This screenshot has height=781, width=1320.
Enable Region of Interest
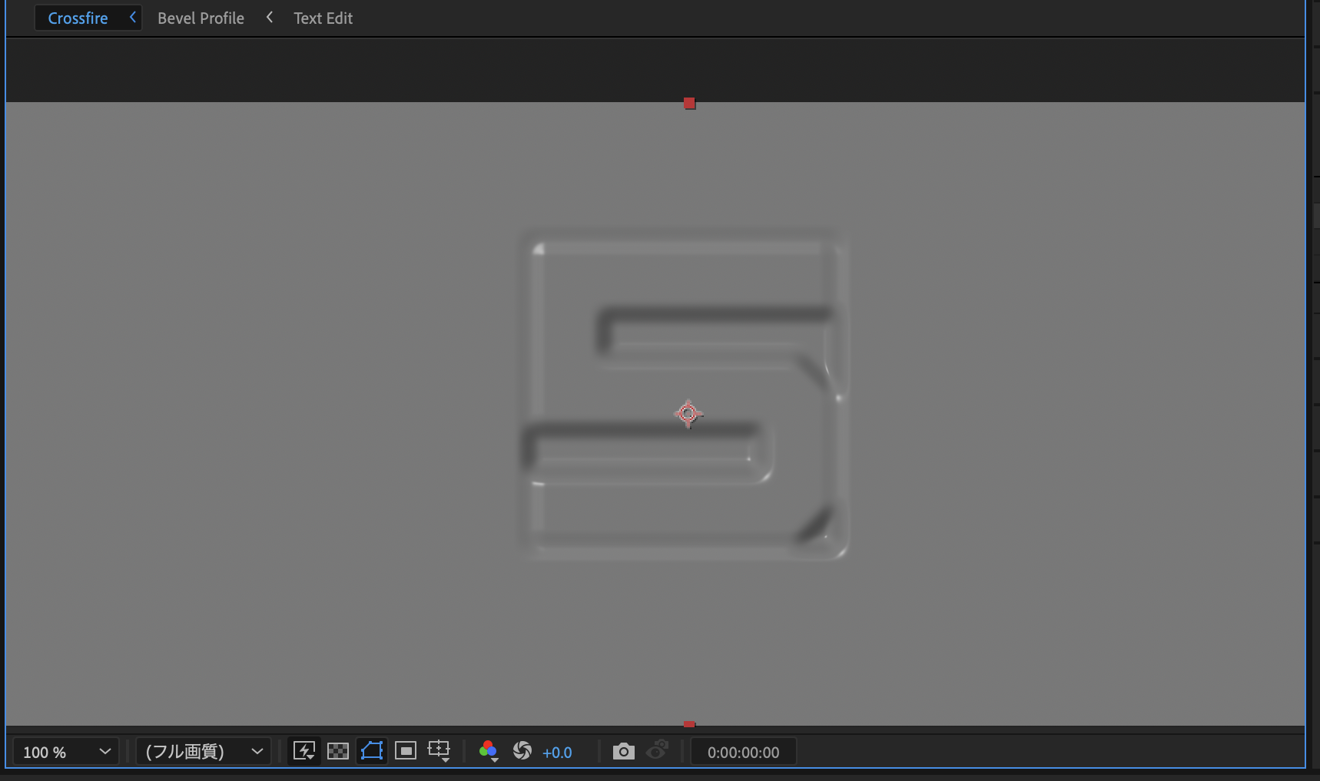(x=406, y=751)
